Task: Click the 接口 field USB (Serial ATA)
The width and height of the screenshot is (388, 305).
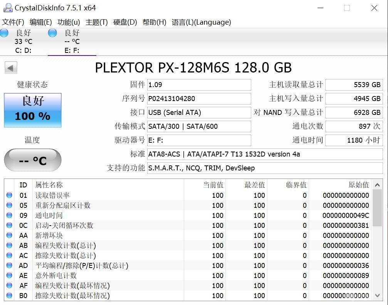Action: tap(199, 112)
